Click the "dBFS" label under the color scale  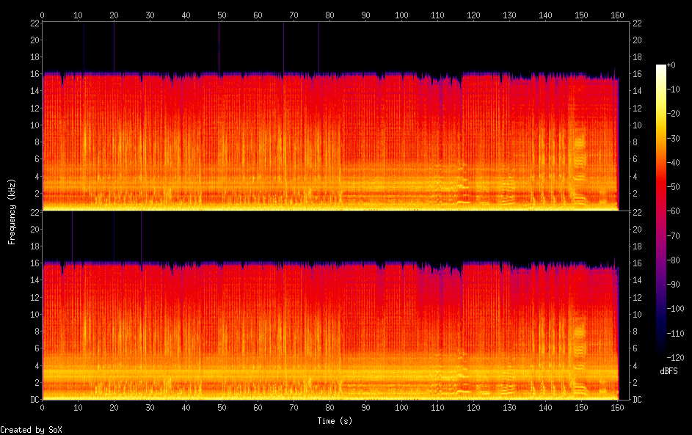click(669, 371)
